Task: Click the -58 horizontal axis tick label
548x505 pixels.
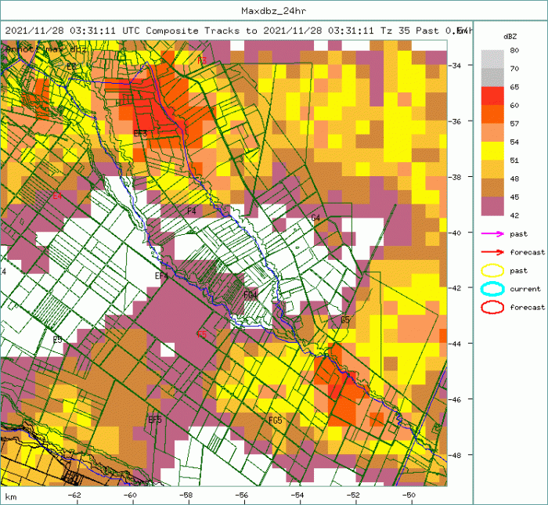Action: click(186, 496)
